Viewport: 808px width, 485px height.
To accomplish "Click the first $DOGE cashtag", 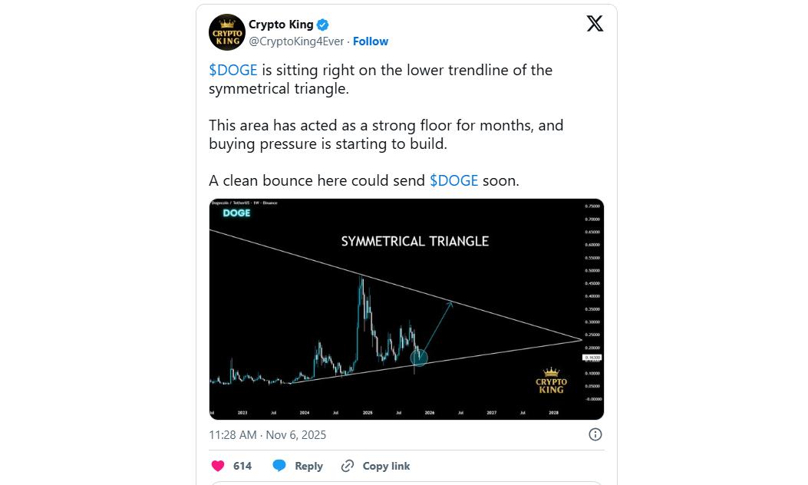I will [x=233, y=70].
